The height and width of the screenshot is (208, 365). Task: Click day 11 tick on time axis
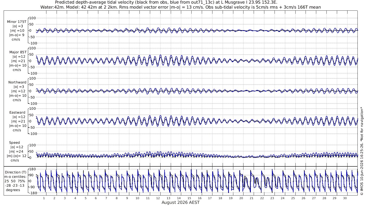[148, 198]
